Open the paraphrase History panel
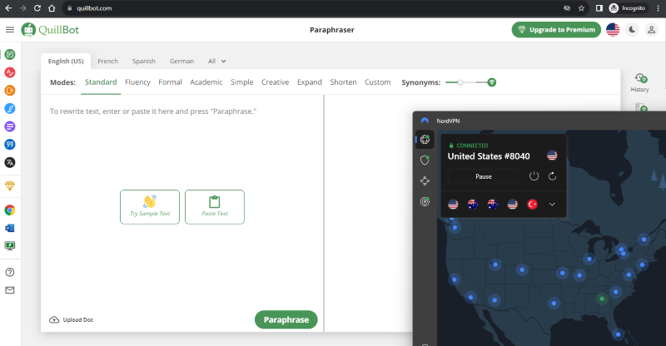 [x=639, y=82]
